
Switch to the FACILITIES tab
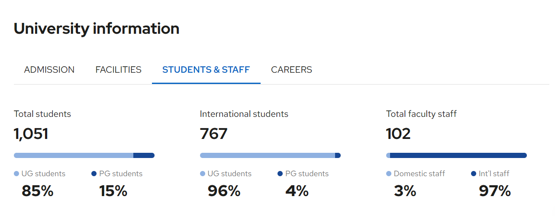119,70
